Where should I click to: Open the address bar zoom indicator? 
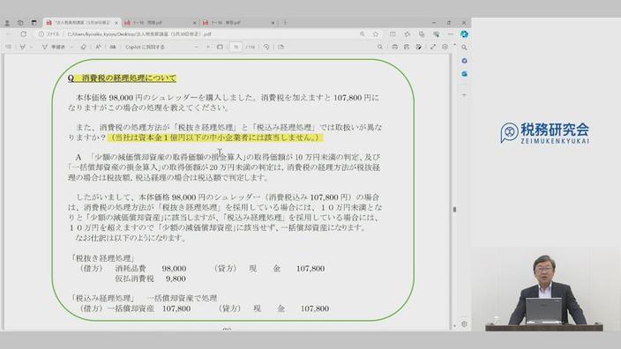(363, 34)
